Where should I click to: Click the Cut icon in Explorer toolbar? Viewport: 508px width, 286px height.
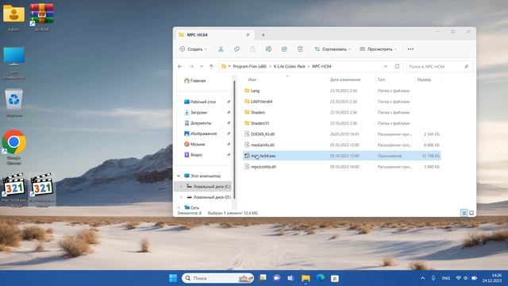coord(221,49)
